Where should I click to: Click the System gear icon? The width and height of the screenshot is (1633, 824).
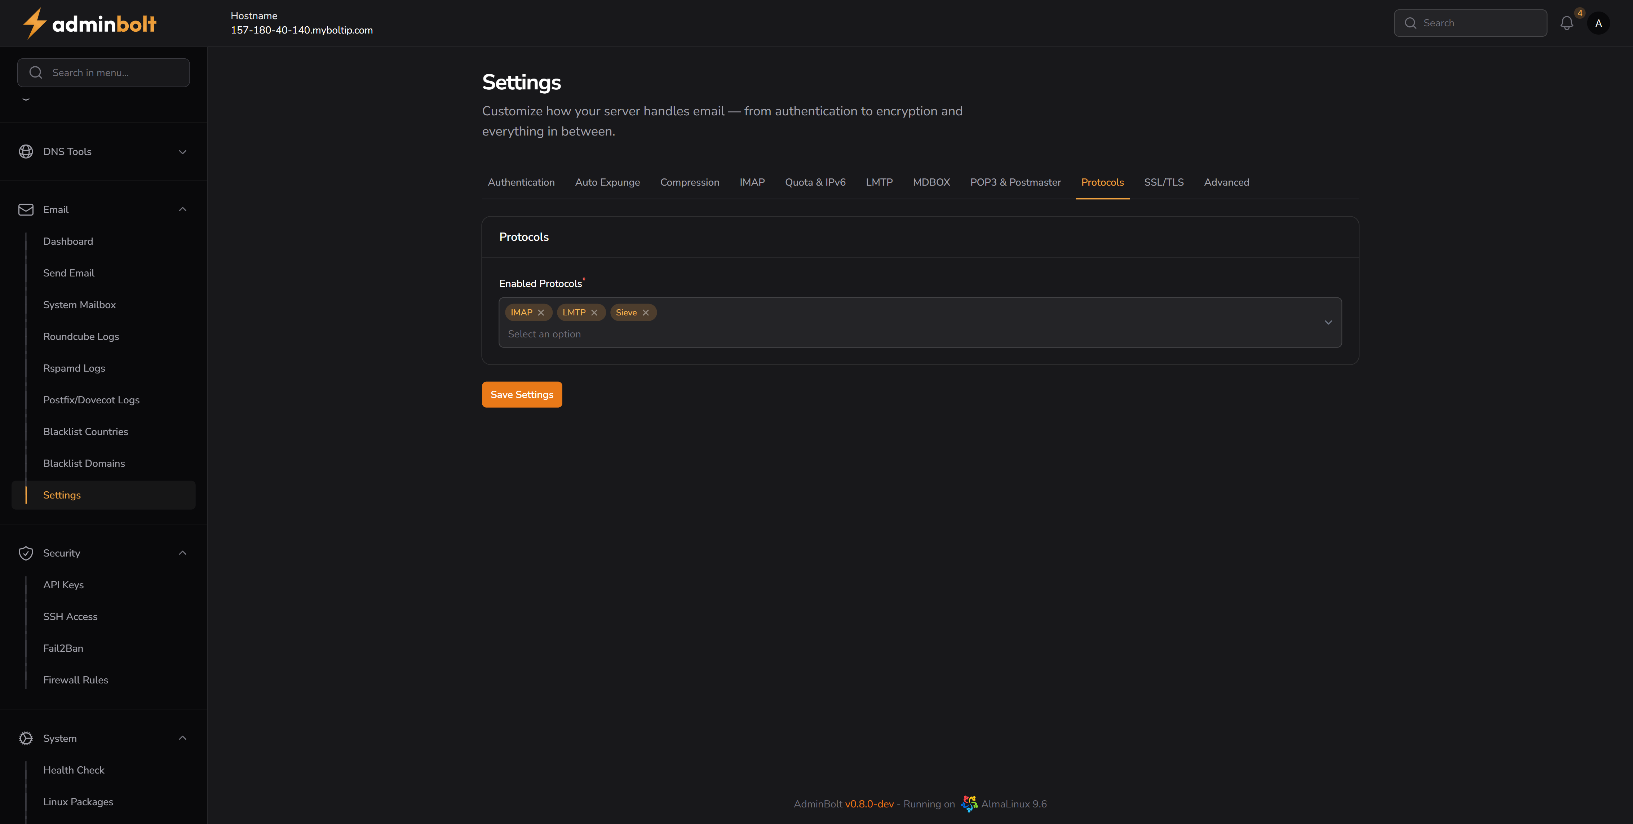(26, 739)
